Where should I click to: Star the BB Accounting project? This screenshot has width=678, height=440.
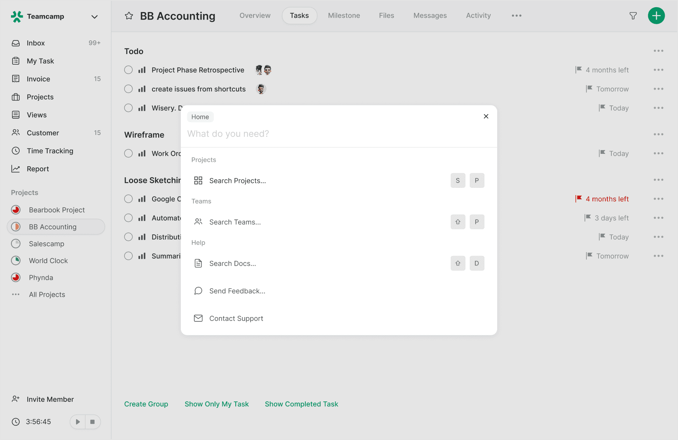point(129,16)
